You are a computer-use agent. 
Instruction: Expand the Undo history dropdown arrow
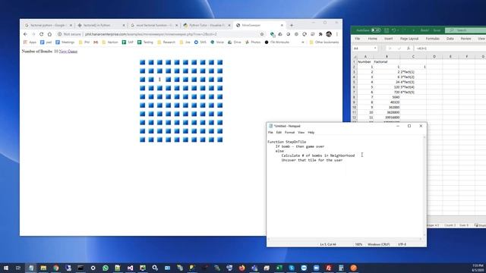coord(398,30)
